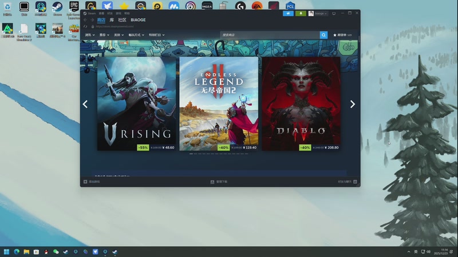
Task: Open the BIAOGE profile tab
Action: coord(138,20)
